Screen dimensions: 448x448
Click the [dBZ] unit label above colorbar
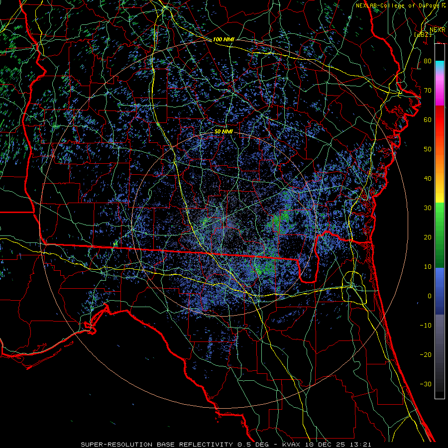(x=423, y=34)
